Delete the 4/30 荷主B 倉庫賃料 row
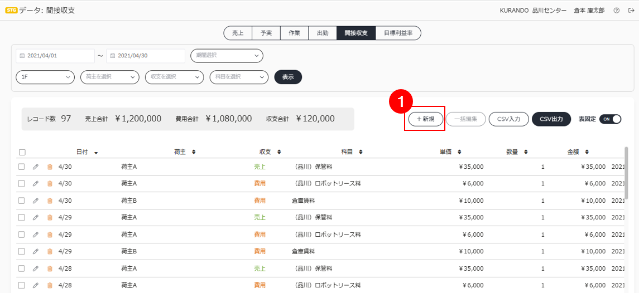The height and width of the screenshot is (293, 639). coord(50,201)
